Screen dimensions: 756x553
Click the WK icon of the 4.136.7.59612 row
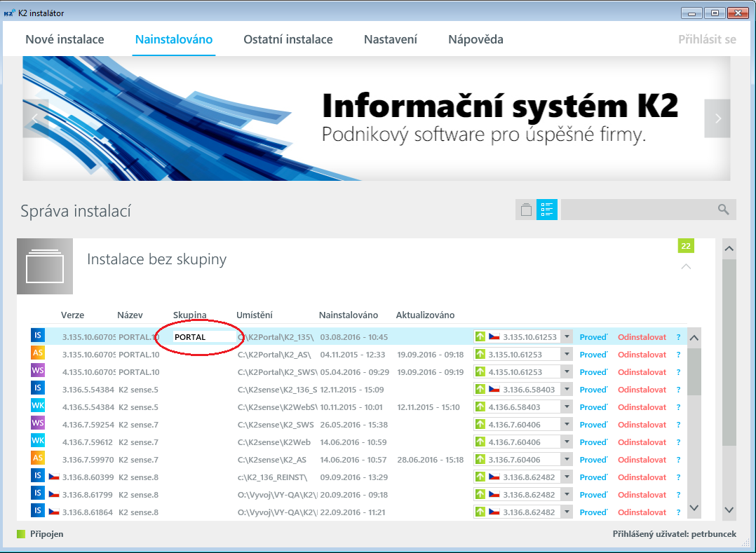pos(38,440)
